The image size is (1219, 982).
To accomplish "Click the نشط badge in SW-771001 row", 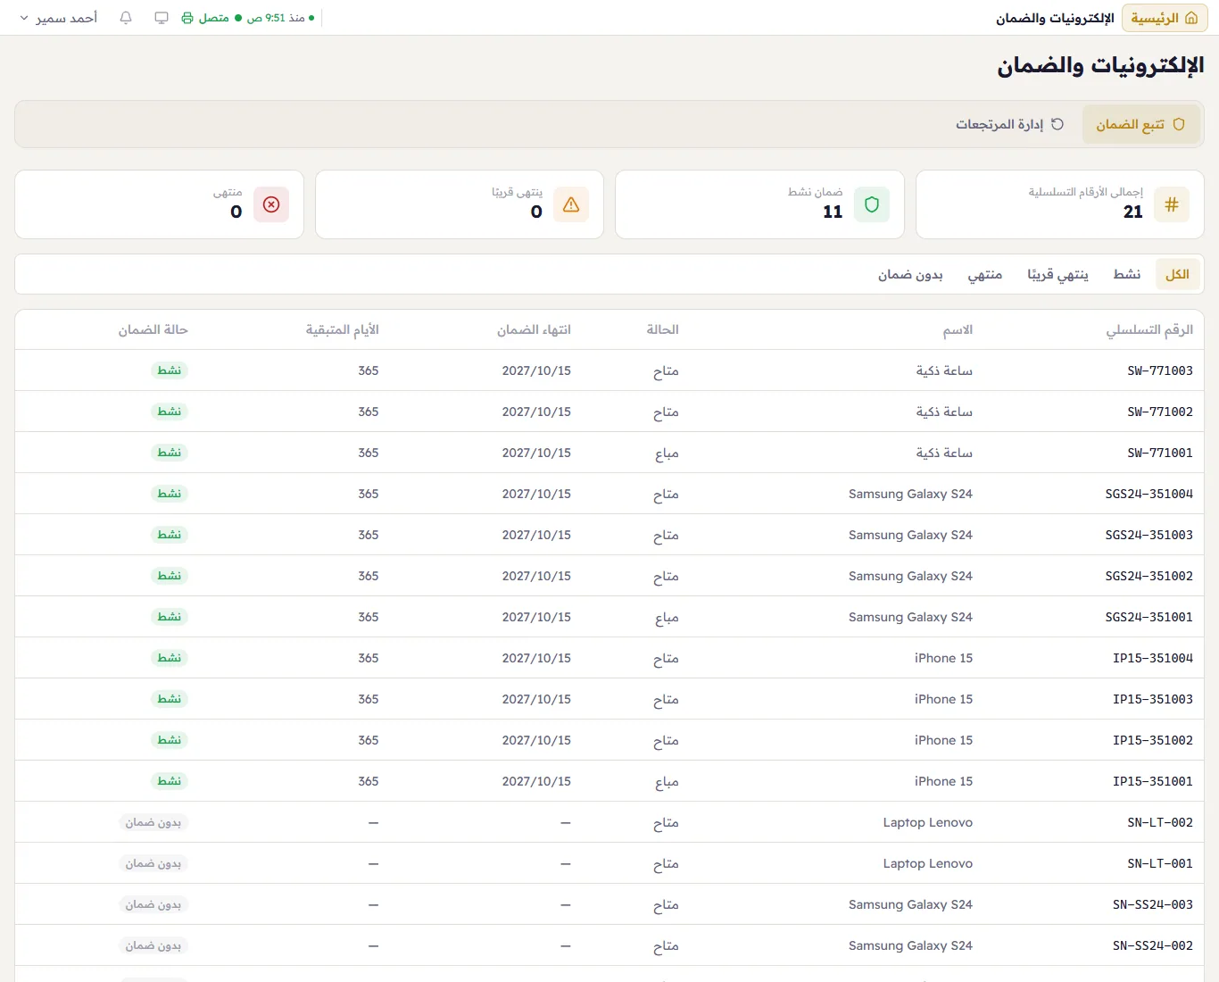I will [170, 453].
